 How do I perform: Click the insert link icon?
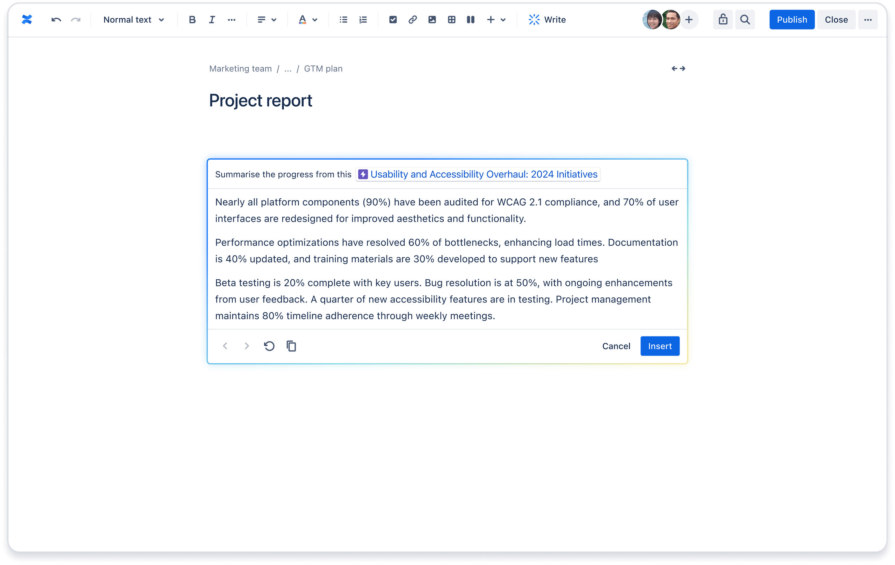point(412,20)
